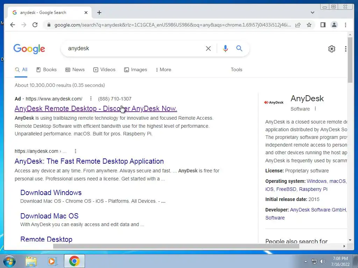Click the vertical scrollbar thumb
This screenshot has height=268, width=358.
pyautogui.click(x=350, y=60)
